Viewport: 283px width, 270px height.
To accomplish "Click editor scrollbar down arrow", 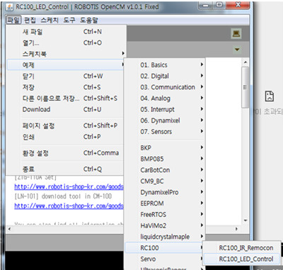I will pos(246,220).
